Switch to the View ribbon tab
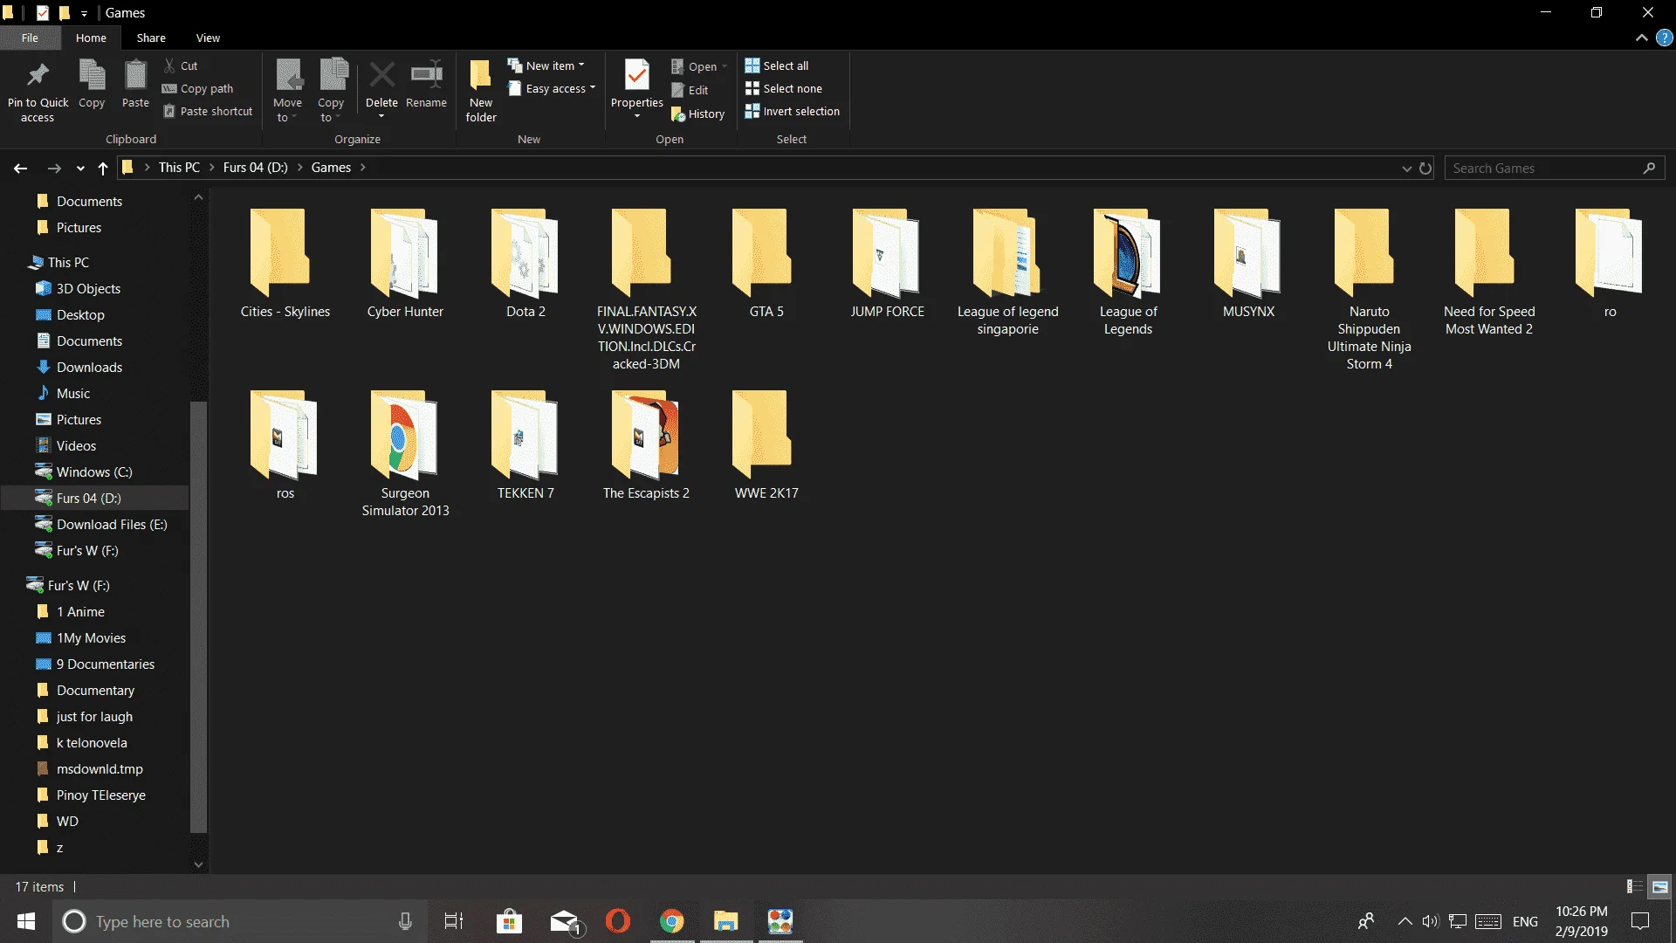 [x=208, y=38]
